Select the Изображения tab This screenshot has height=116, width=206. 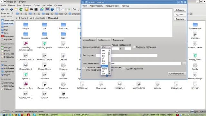coord(104,40)
